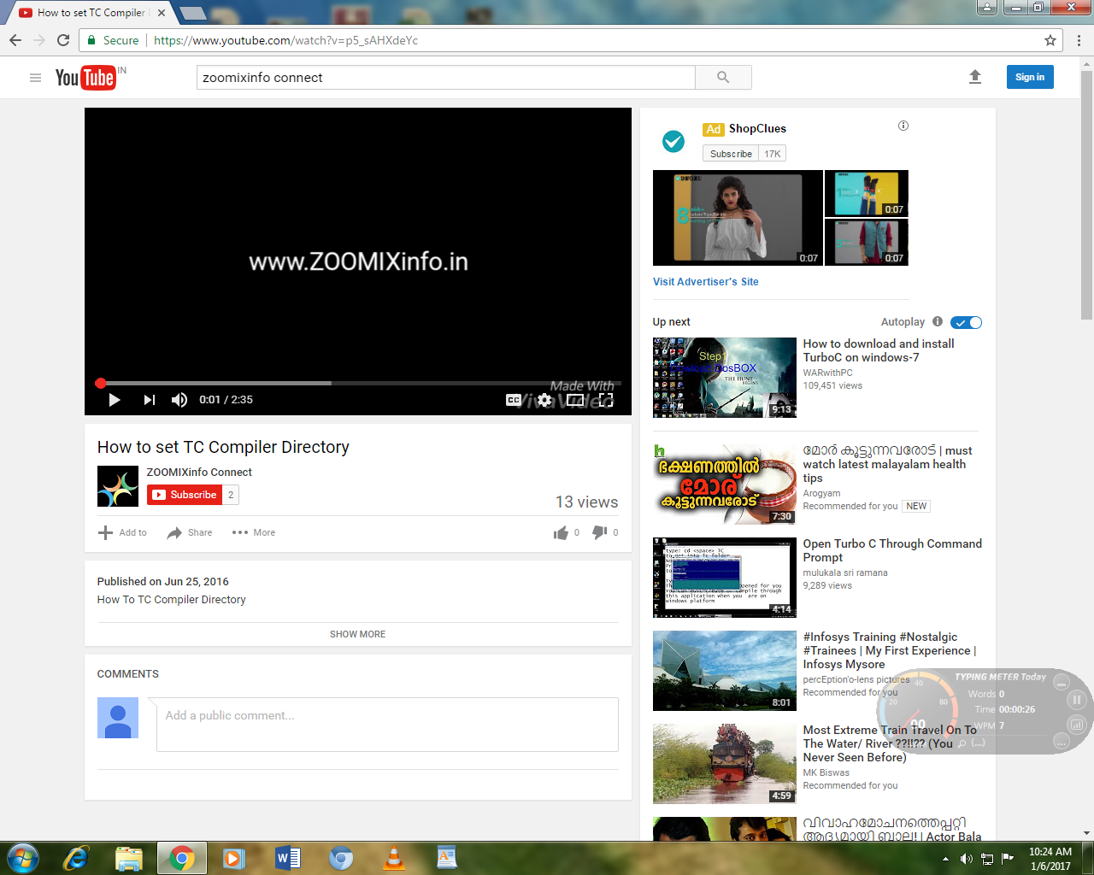The image size is (1094, 875).
Task: Toggle closed captions CC button
Action: pos(514,400)
